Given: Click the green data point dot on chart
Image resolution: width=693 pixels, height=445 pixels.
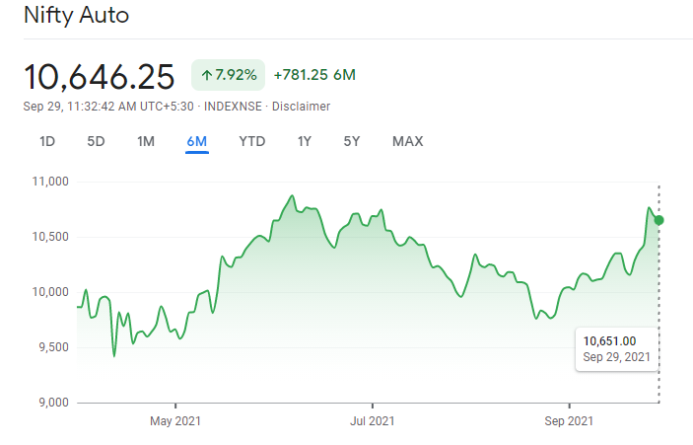Looking at the screenshot, I should tap(658, 220).
